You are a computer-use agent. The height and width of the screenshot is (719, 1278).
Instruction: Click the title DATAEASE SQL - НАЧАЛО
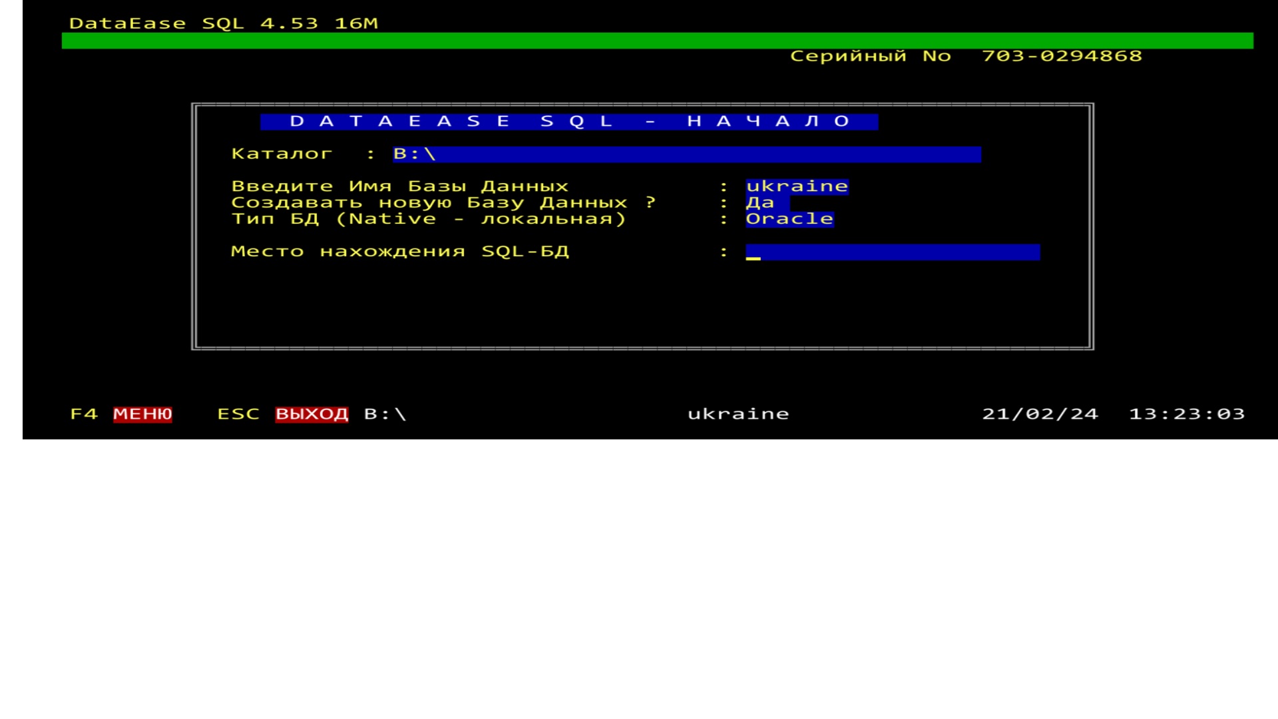tap(569, 122)
